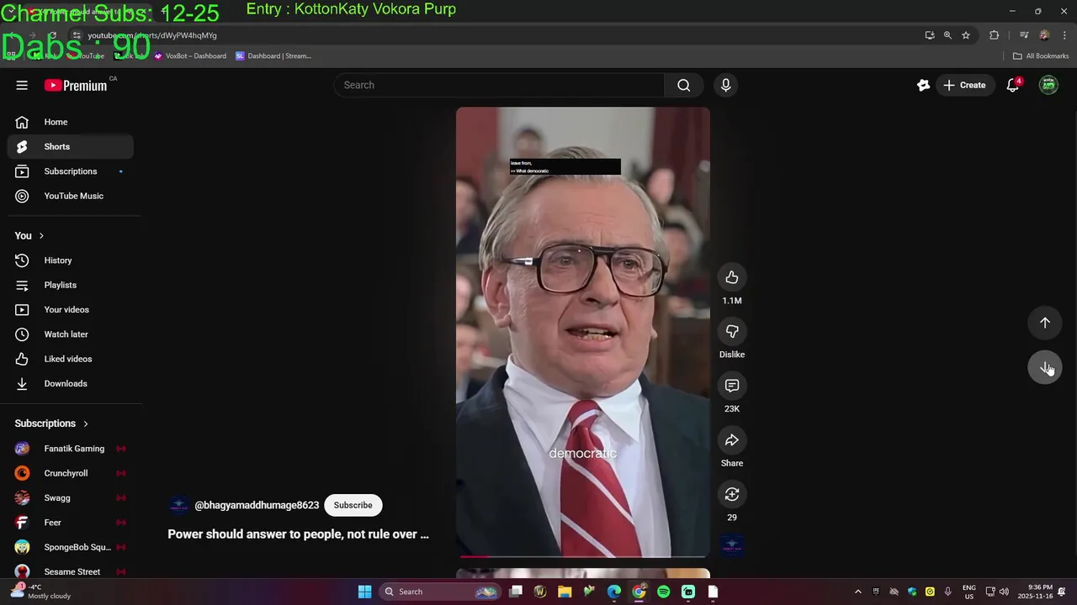Open Dashboard | Stream... bookmark
This screenshot has width=1077, height=605.
273,56
